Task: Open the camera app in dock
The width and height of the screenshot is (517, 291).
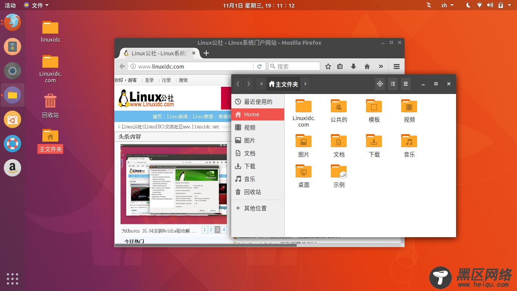Action: 12,71
